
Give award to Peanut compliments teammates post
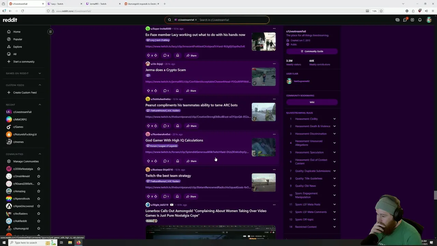coord(177,126)
